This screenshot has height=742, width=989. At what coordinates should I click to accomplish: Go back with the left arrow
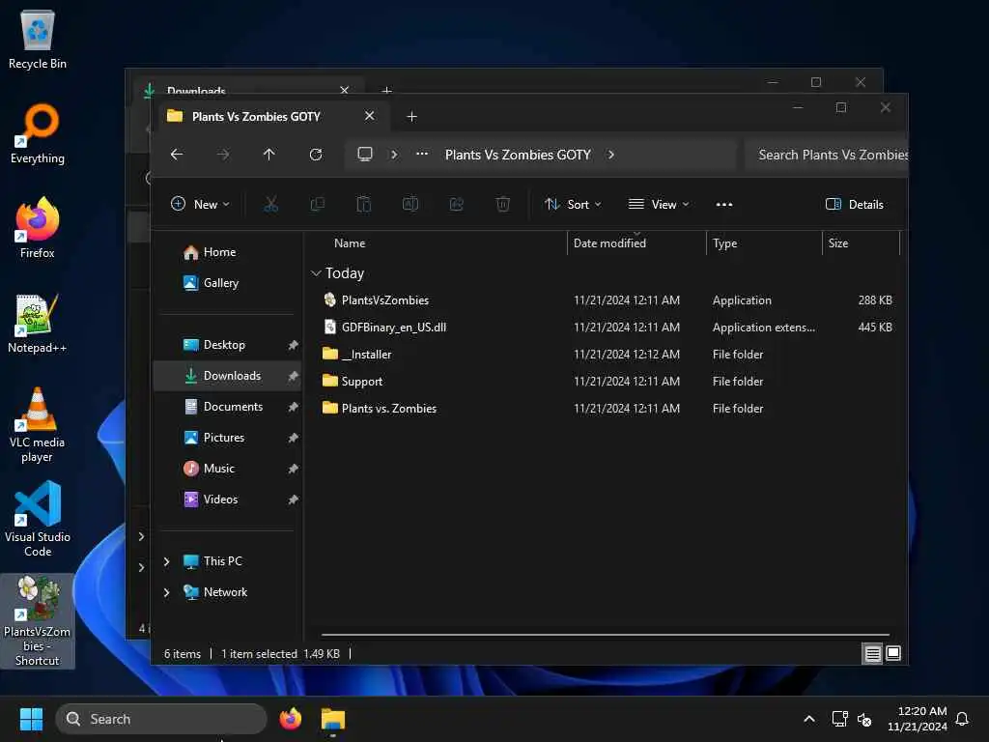[177, 155]
